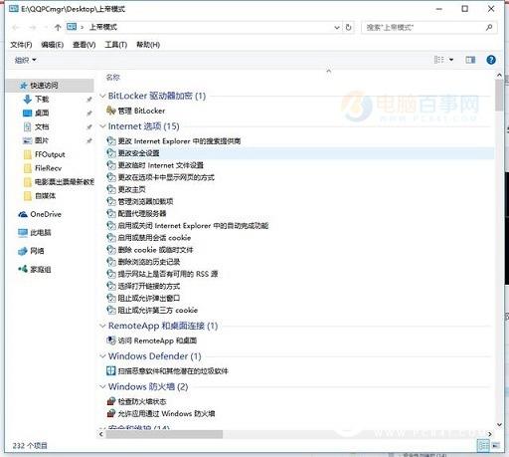The image size is (509, 457).
Task: Open FFOutput folder in sidebar
Action: tap(50, 154)
